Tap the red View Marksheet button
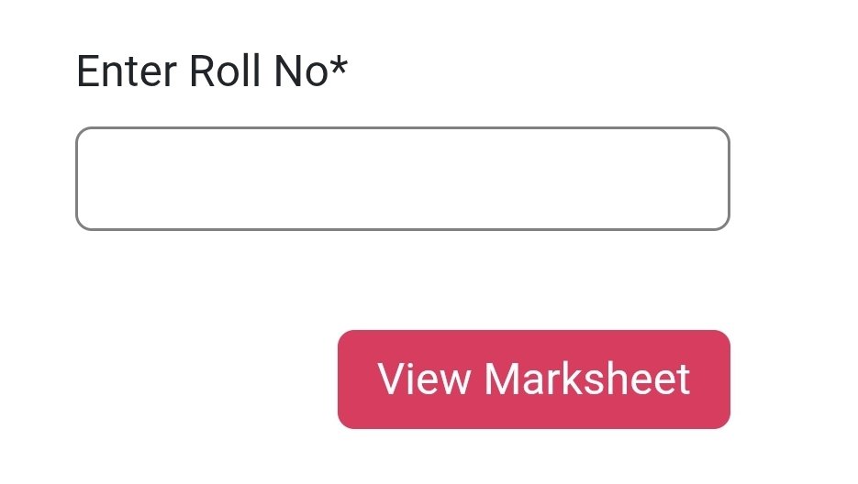The width and height of the screenshot is (858, 484). click(533, 379)
